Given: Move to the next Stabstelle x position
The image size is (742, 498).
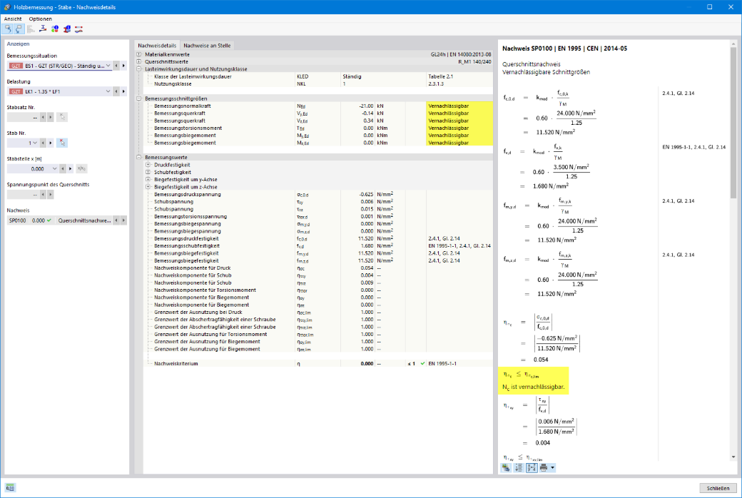Looking at the screenshot, I should tap(70, 168).
